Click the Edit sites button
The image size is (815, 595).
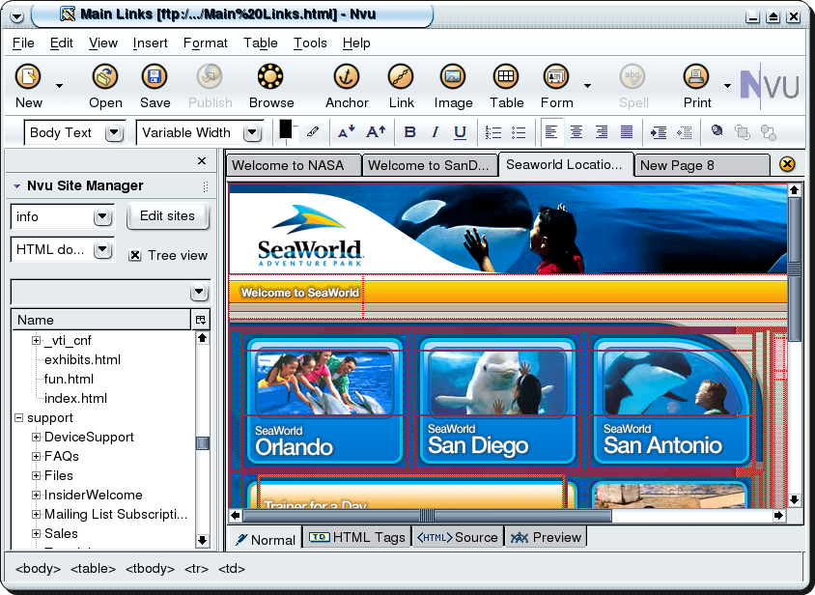click(167, 215)
